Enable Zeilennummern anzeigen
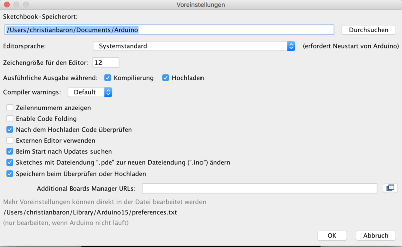402x247 pixels. pos(10,108)
